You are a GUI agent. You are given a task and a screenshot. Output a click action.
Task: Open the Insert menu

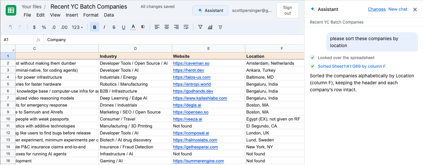pyautogui.click(x=72, y=15)
